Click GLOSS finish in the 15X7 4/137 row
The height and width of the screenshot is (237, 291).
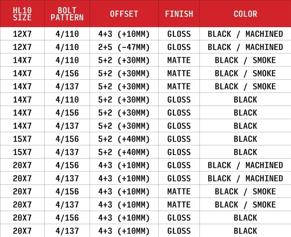tap(179, 152)
